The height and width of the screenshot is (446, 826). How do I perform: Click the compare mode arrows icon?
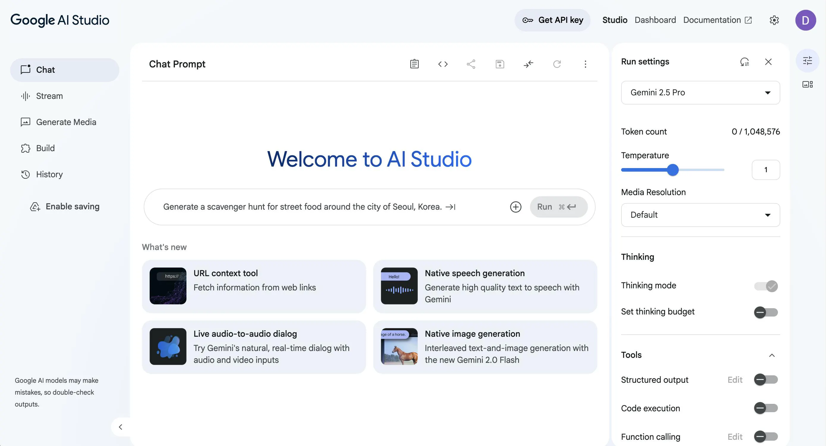pyautogui.click(x=528, y=64)
